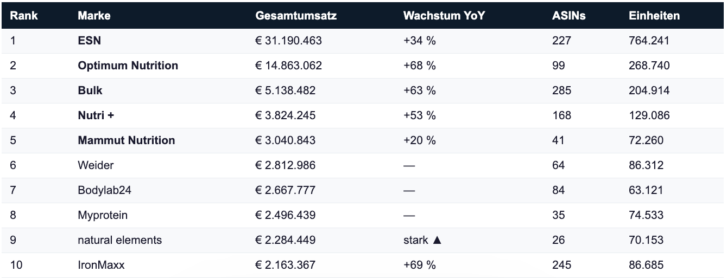This screenshot has width=727, height=278.
Task: Click the upward triangle next to stark
Action: 437,240
